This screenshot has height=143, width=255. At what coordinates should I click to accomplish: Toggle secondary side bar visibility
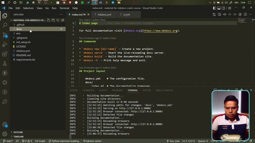pyautogui.click(x=224, y=8)
